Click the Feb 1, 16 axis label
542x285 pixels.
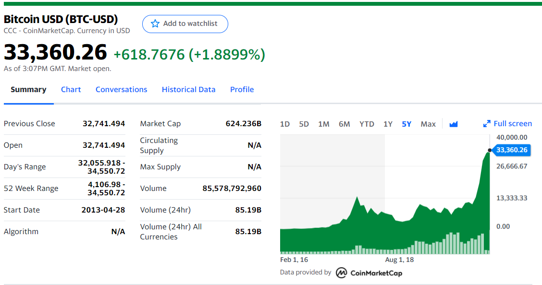tap(294, 260)
